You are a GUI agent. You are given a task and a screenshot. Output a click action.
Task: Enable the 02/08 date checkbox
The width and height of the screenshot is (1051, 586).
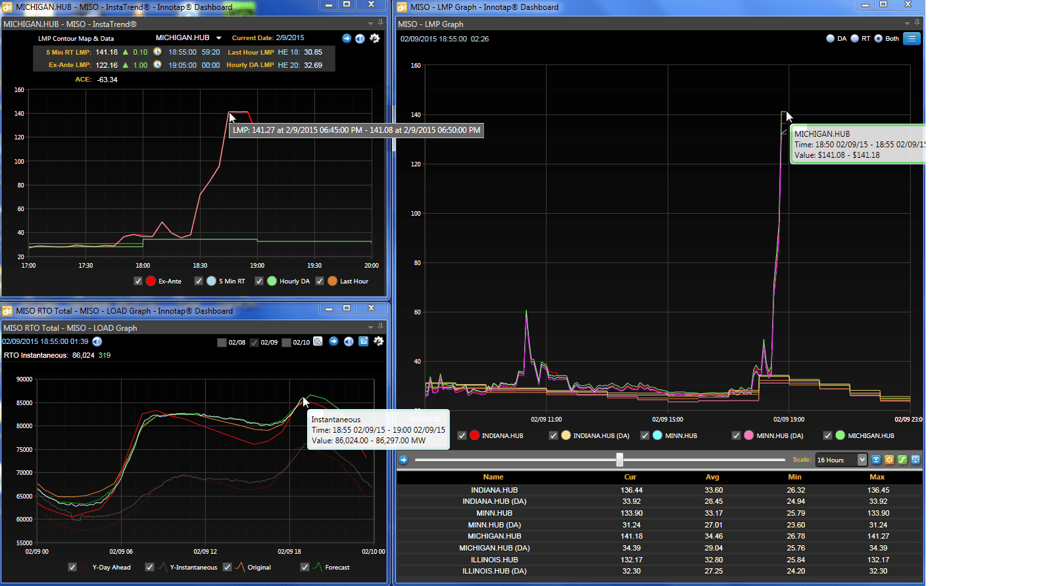point(222,342)
